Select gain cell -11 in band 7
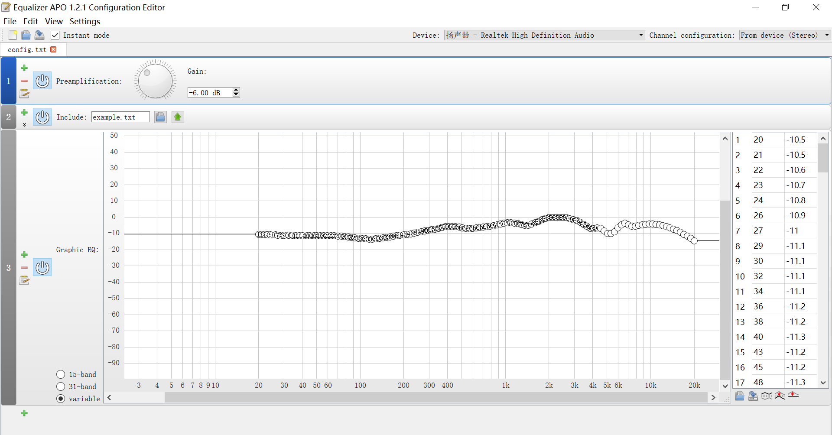The width and height of the screenshot is (832, 435). coord(800,231)
